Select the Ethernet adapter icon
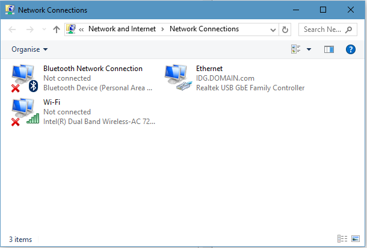367x248 pixels. click(178, 78)
